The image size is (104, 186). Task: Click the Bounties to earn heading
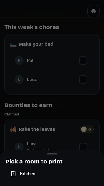point(28,105)
